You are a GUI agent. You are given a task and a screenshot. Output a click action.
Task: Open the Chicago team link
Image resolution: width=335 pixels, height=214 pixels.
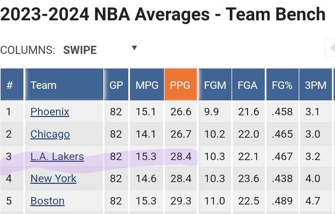[x=50, y=134]
